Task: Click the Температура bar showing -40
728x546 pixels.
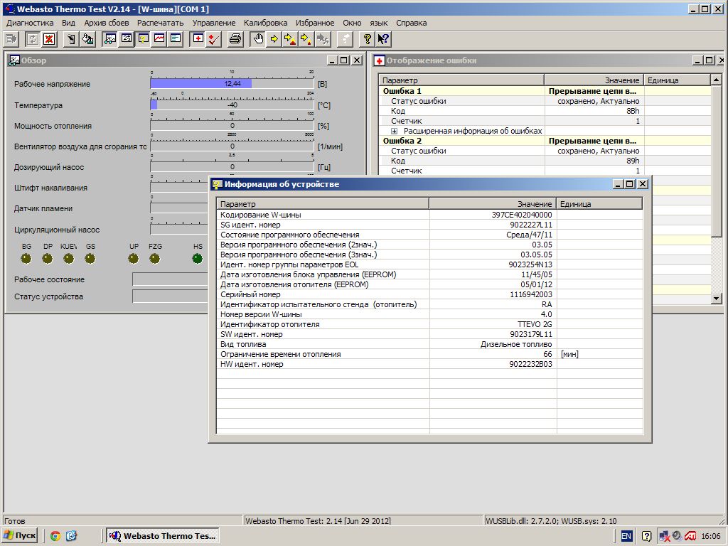Action: (x=232, y=105)
